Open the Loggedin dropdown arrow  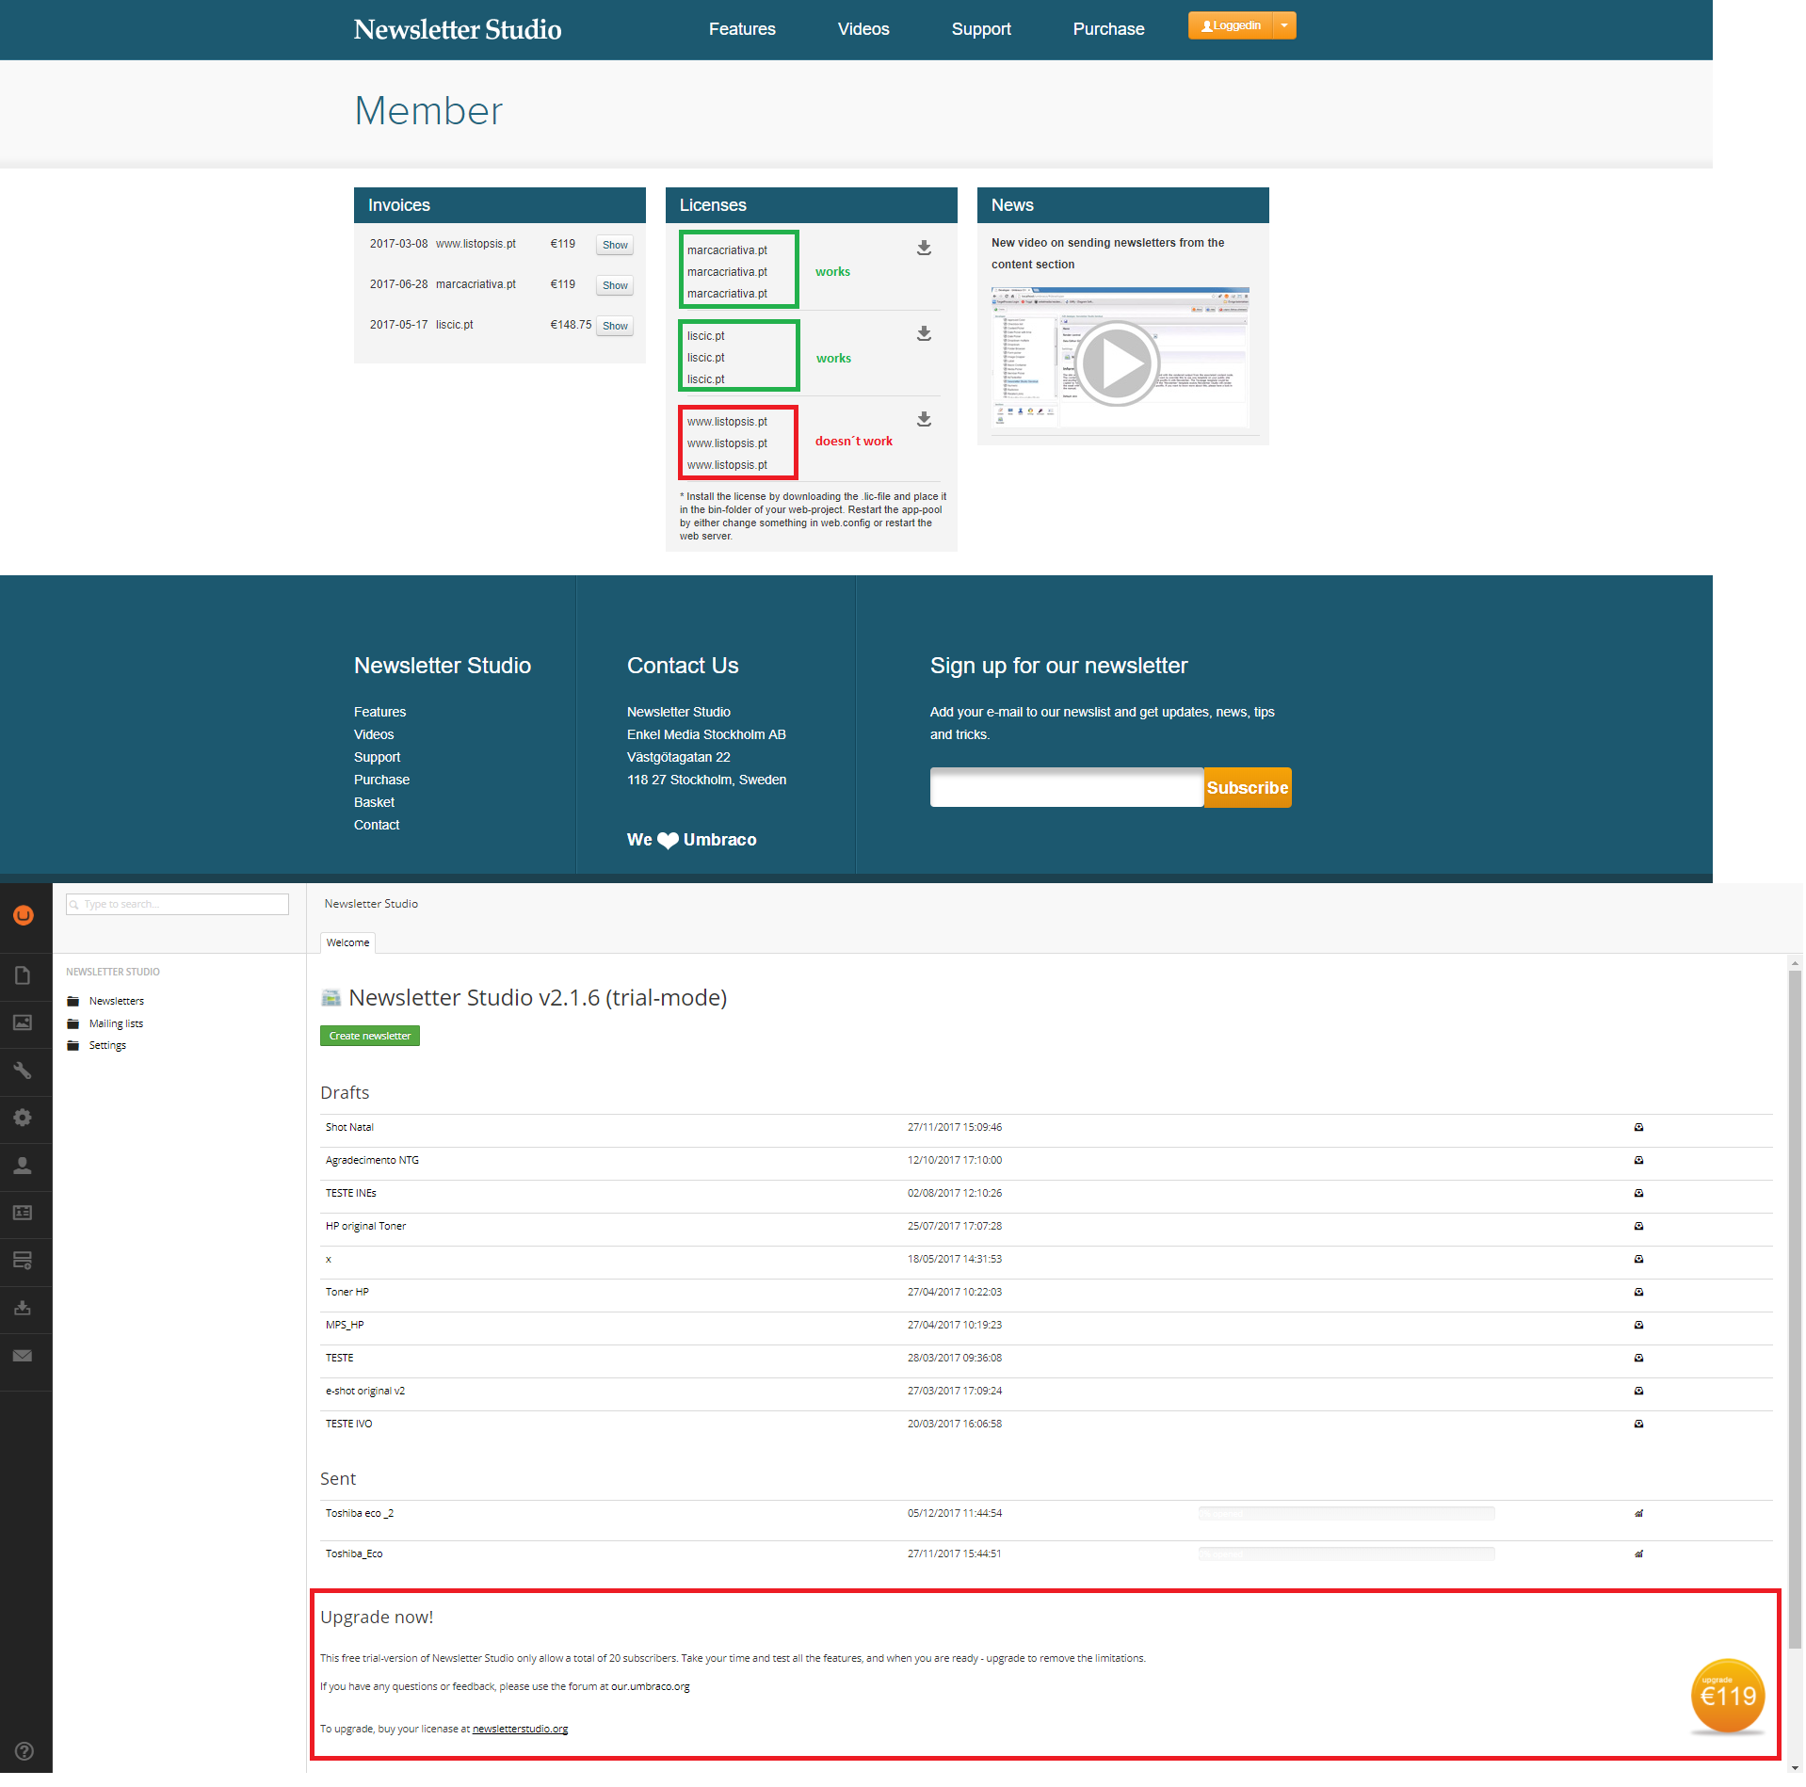coord(1284,25)
